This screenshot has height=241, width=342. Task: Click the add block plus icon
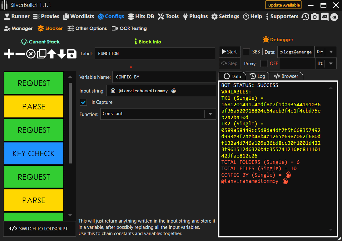click(9, 54)
